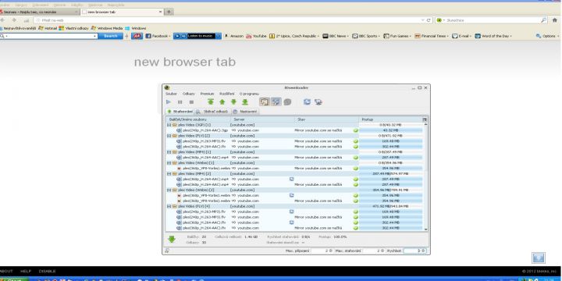This screenshot has width=562, height=281.
Task: Adjust the Max. připojení stepper
Action: pos(330,251)
